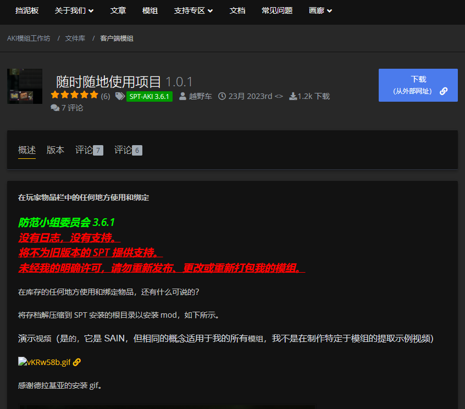Click the green 防范小组委员会 3.6.1 text

(67, 222)
